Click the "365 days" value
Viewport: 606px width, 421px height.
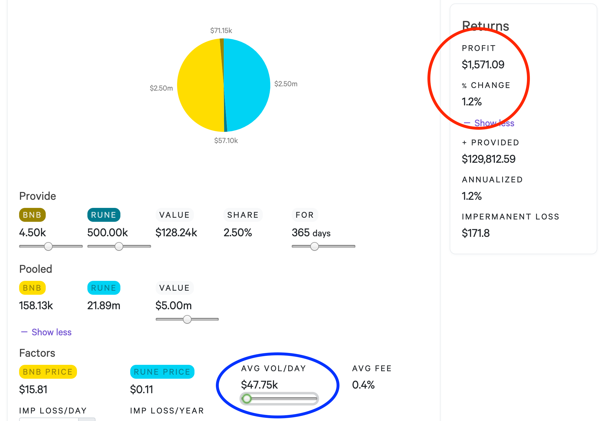click(x=311, y=233)
